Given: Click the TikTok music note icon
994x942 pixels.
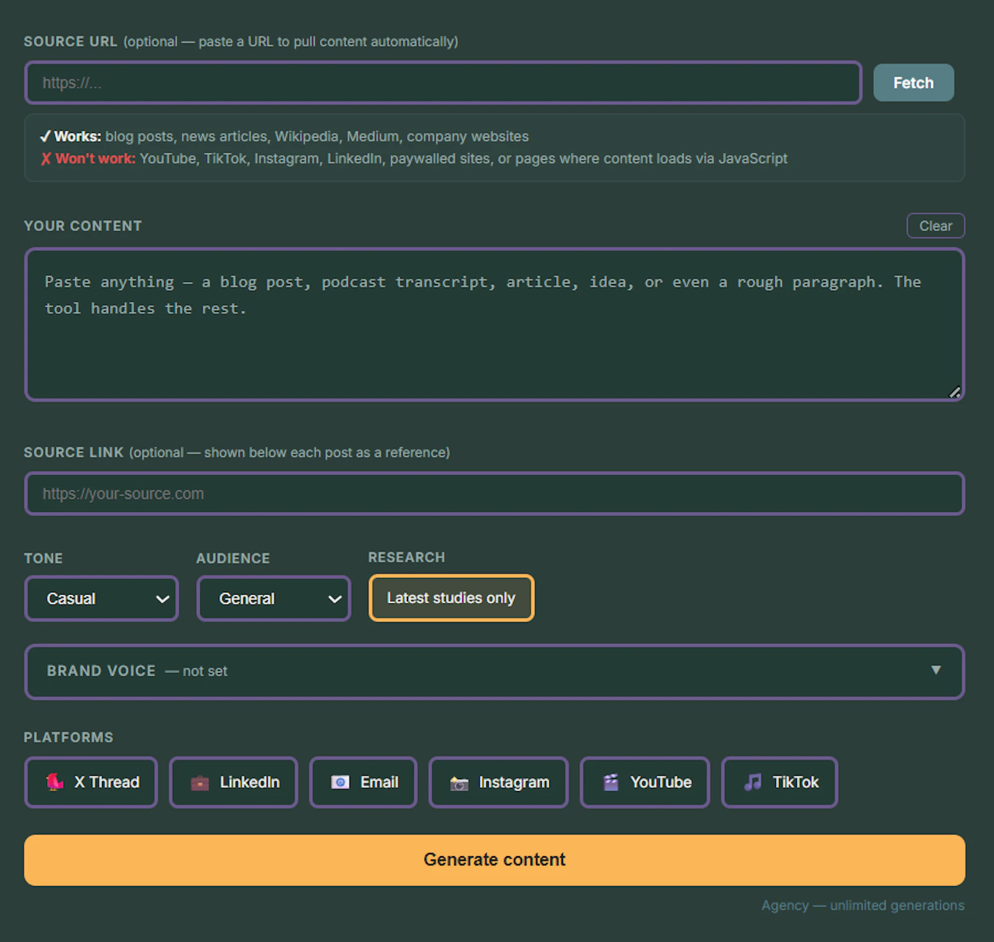Looking at the screenshot, I should click(x=753, y=782).
